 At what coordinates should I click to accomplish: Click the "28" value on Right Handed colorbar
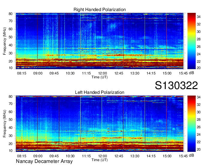click(199, 39)
